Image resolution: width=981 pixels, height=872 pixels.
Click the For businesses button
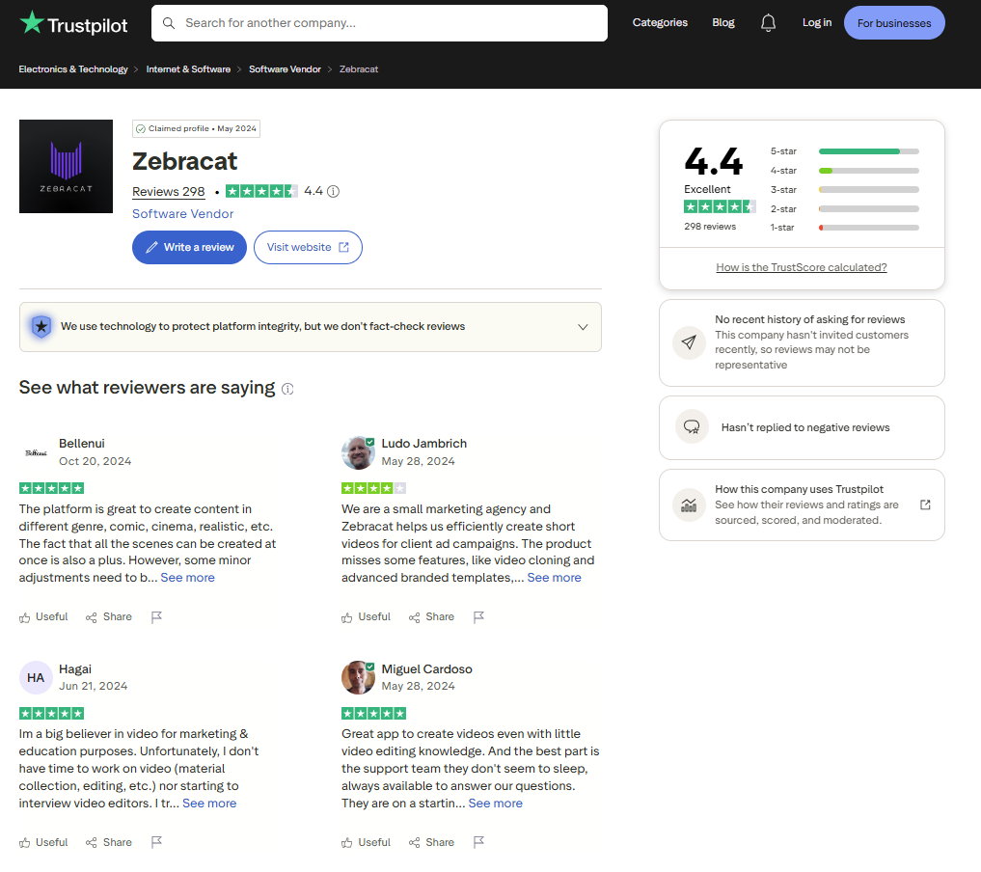click(x=894, y=23)
